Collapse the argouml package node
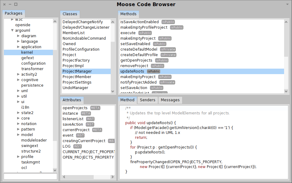 point(12,30)
